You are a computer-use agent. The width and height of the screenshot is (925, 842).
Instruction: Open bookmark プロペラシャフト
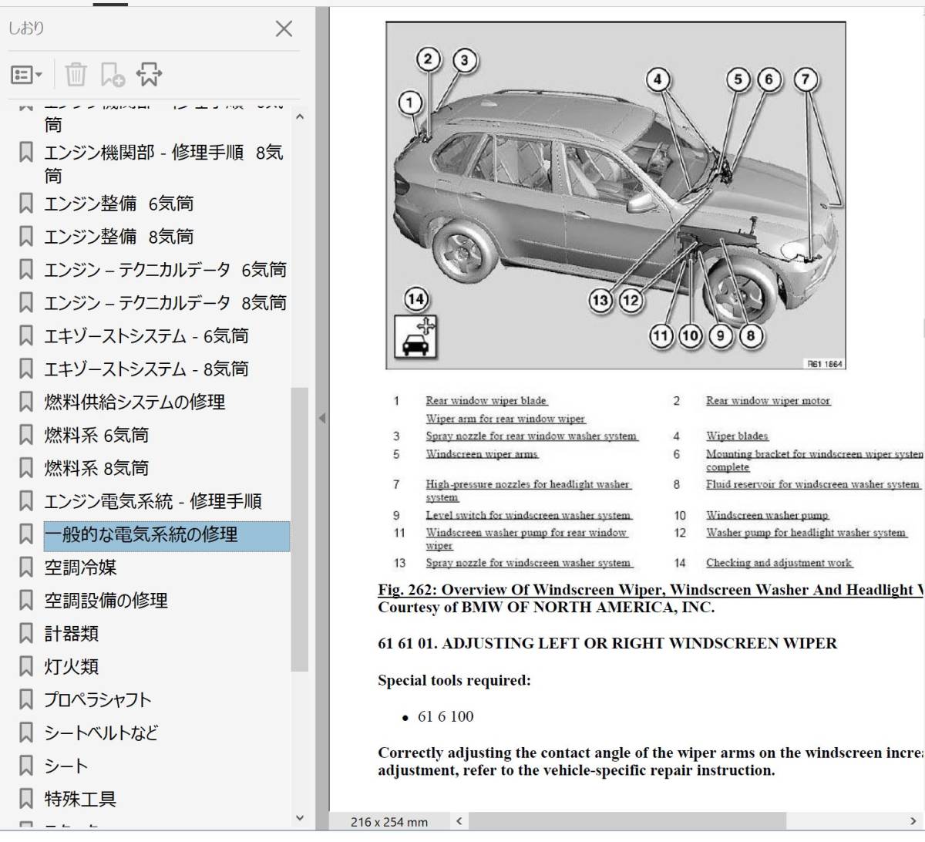98,700
